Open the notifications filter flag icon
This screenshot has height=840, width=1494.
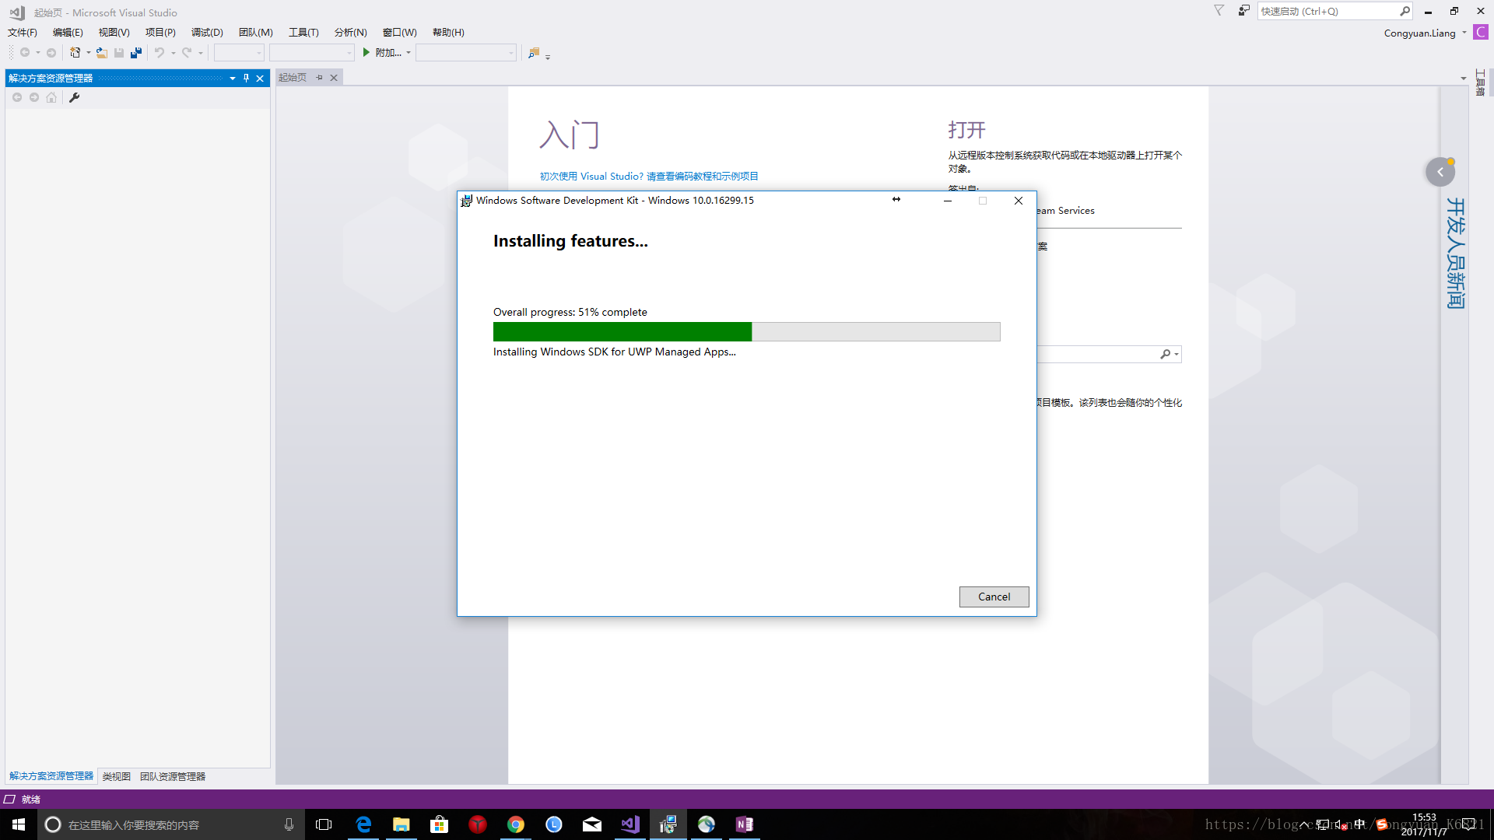(x=1219, y=10)
